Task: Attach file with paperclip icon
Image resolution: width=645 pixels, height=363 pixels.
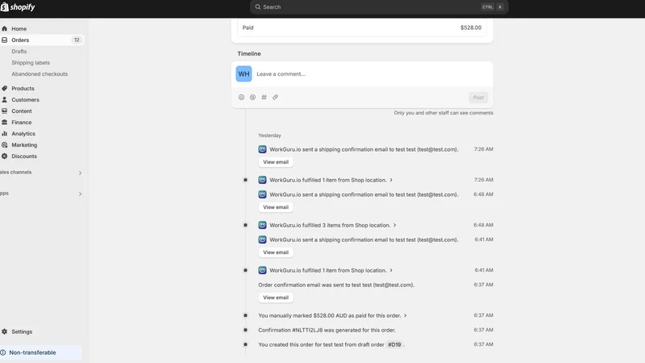Action: point(275,98)
